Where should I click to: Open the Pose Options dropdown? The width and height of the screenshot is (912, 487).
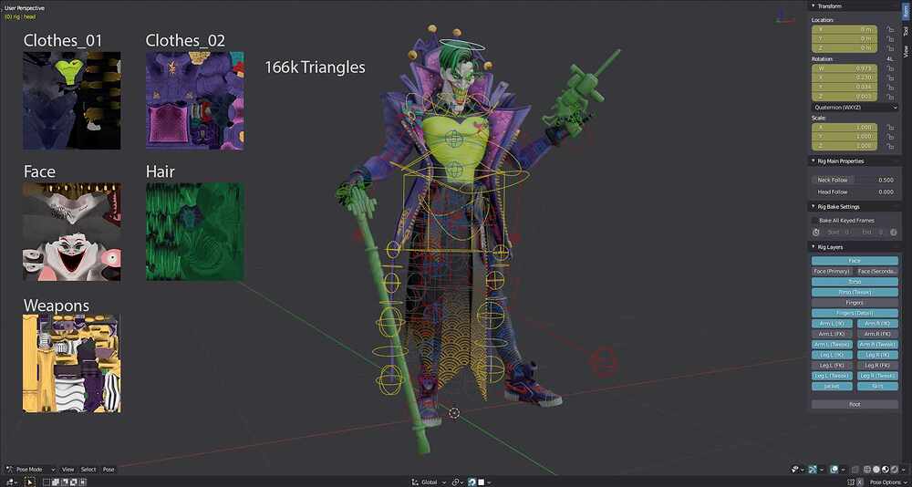(888, 482)
